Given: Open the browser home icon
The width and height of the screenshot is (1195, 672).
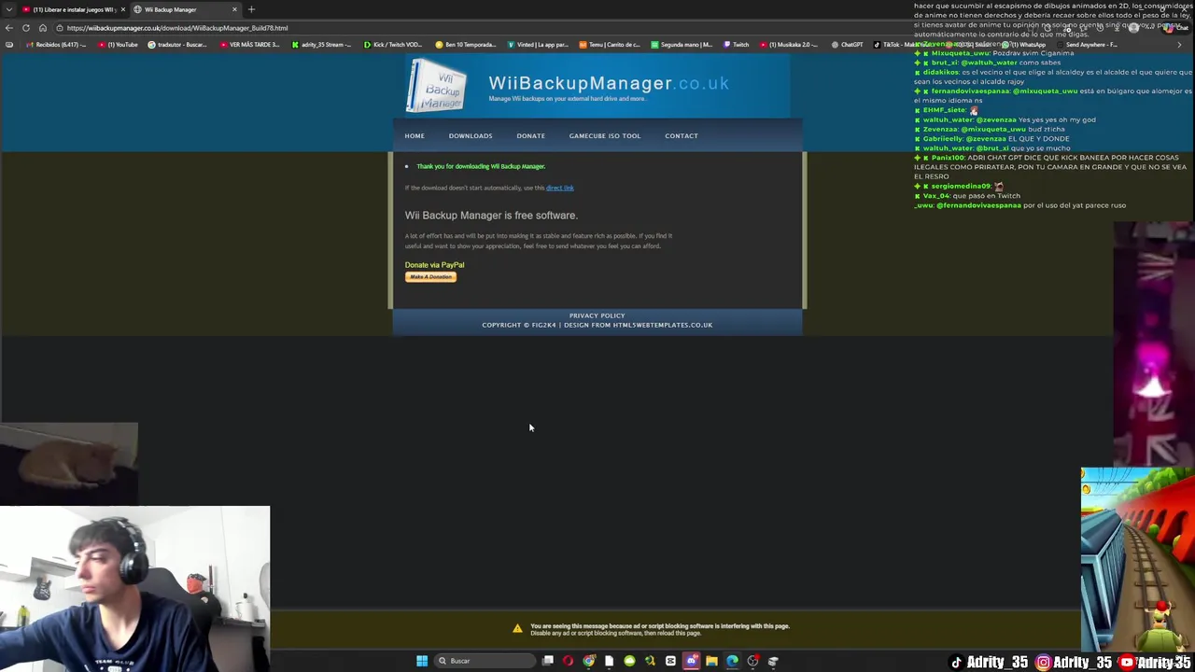Looking at the screenshot, I should pyautogui.click(x=42, y=28).
